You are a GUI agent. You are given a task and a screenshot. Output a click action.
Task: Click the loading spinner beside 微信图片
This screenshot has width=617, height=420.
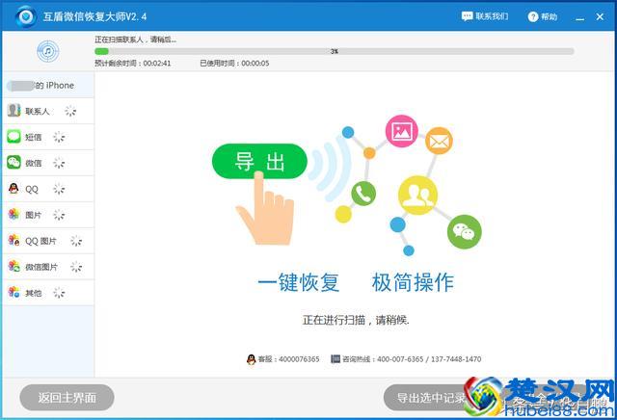pos(76,267)
